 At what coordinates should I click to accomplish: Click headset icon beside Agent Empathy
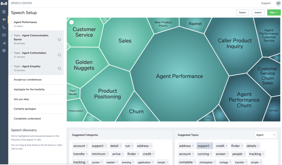coord(59,68)
